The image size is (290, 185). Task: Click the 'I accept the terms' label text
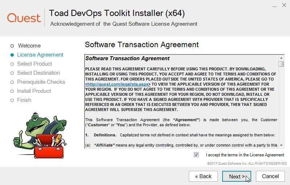[245, 155]
